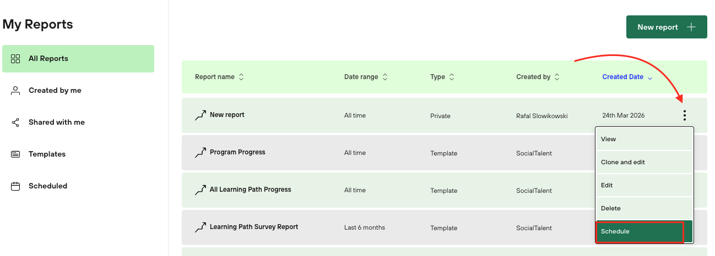Click the three-dot menu on New report row

(684, 115)
